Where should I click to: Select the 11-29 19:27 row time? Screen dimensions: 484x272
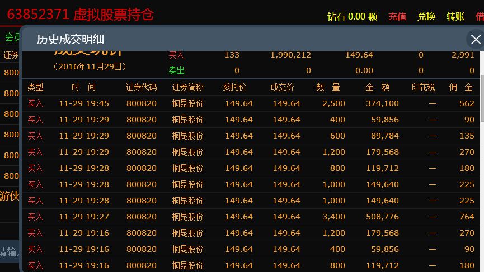pyautogui.click(x=84, y=217)
